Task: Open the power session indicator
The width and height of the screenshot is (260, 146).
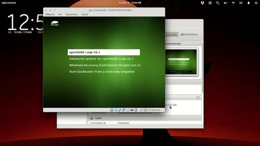Action: (x=256, y=3)
